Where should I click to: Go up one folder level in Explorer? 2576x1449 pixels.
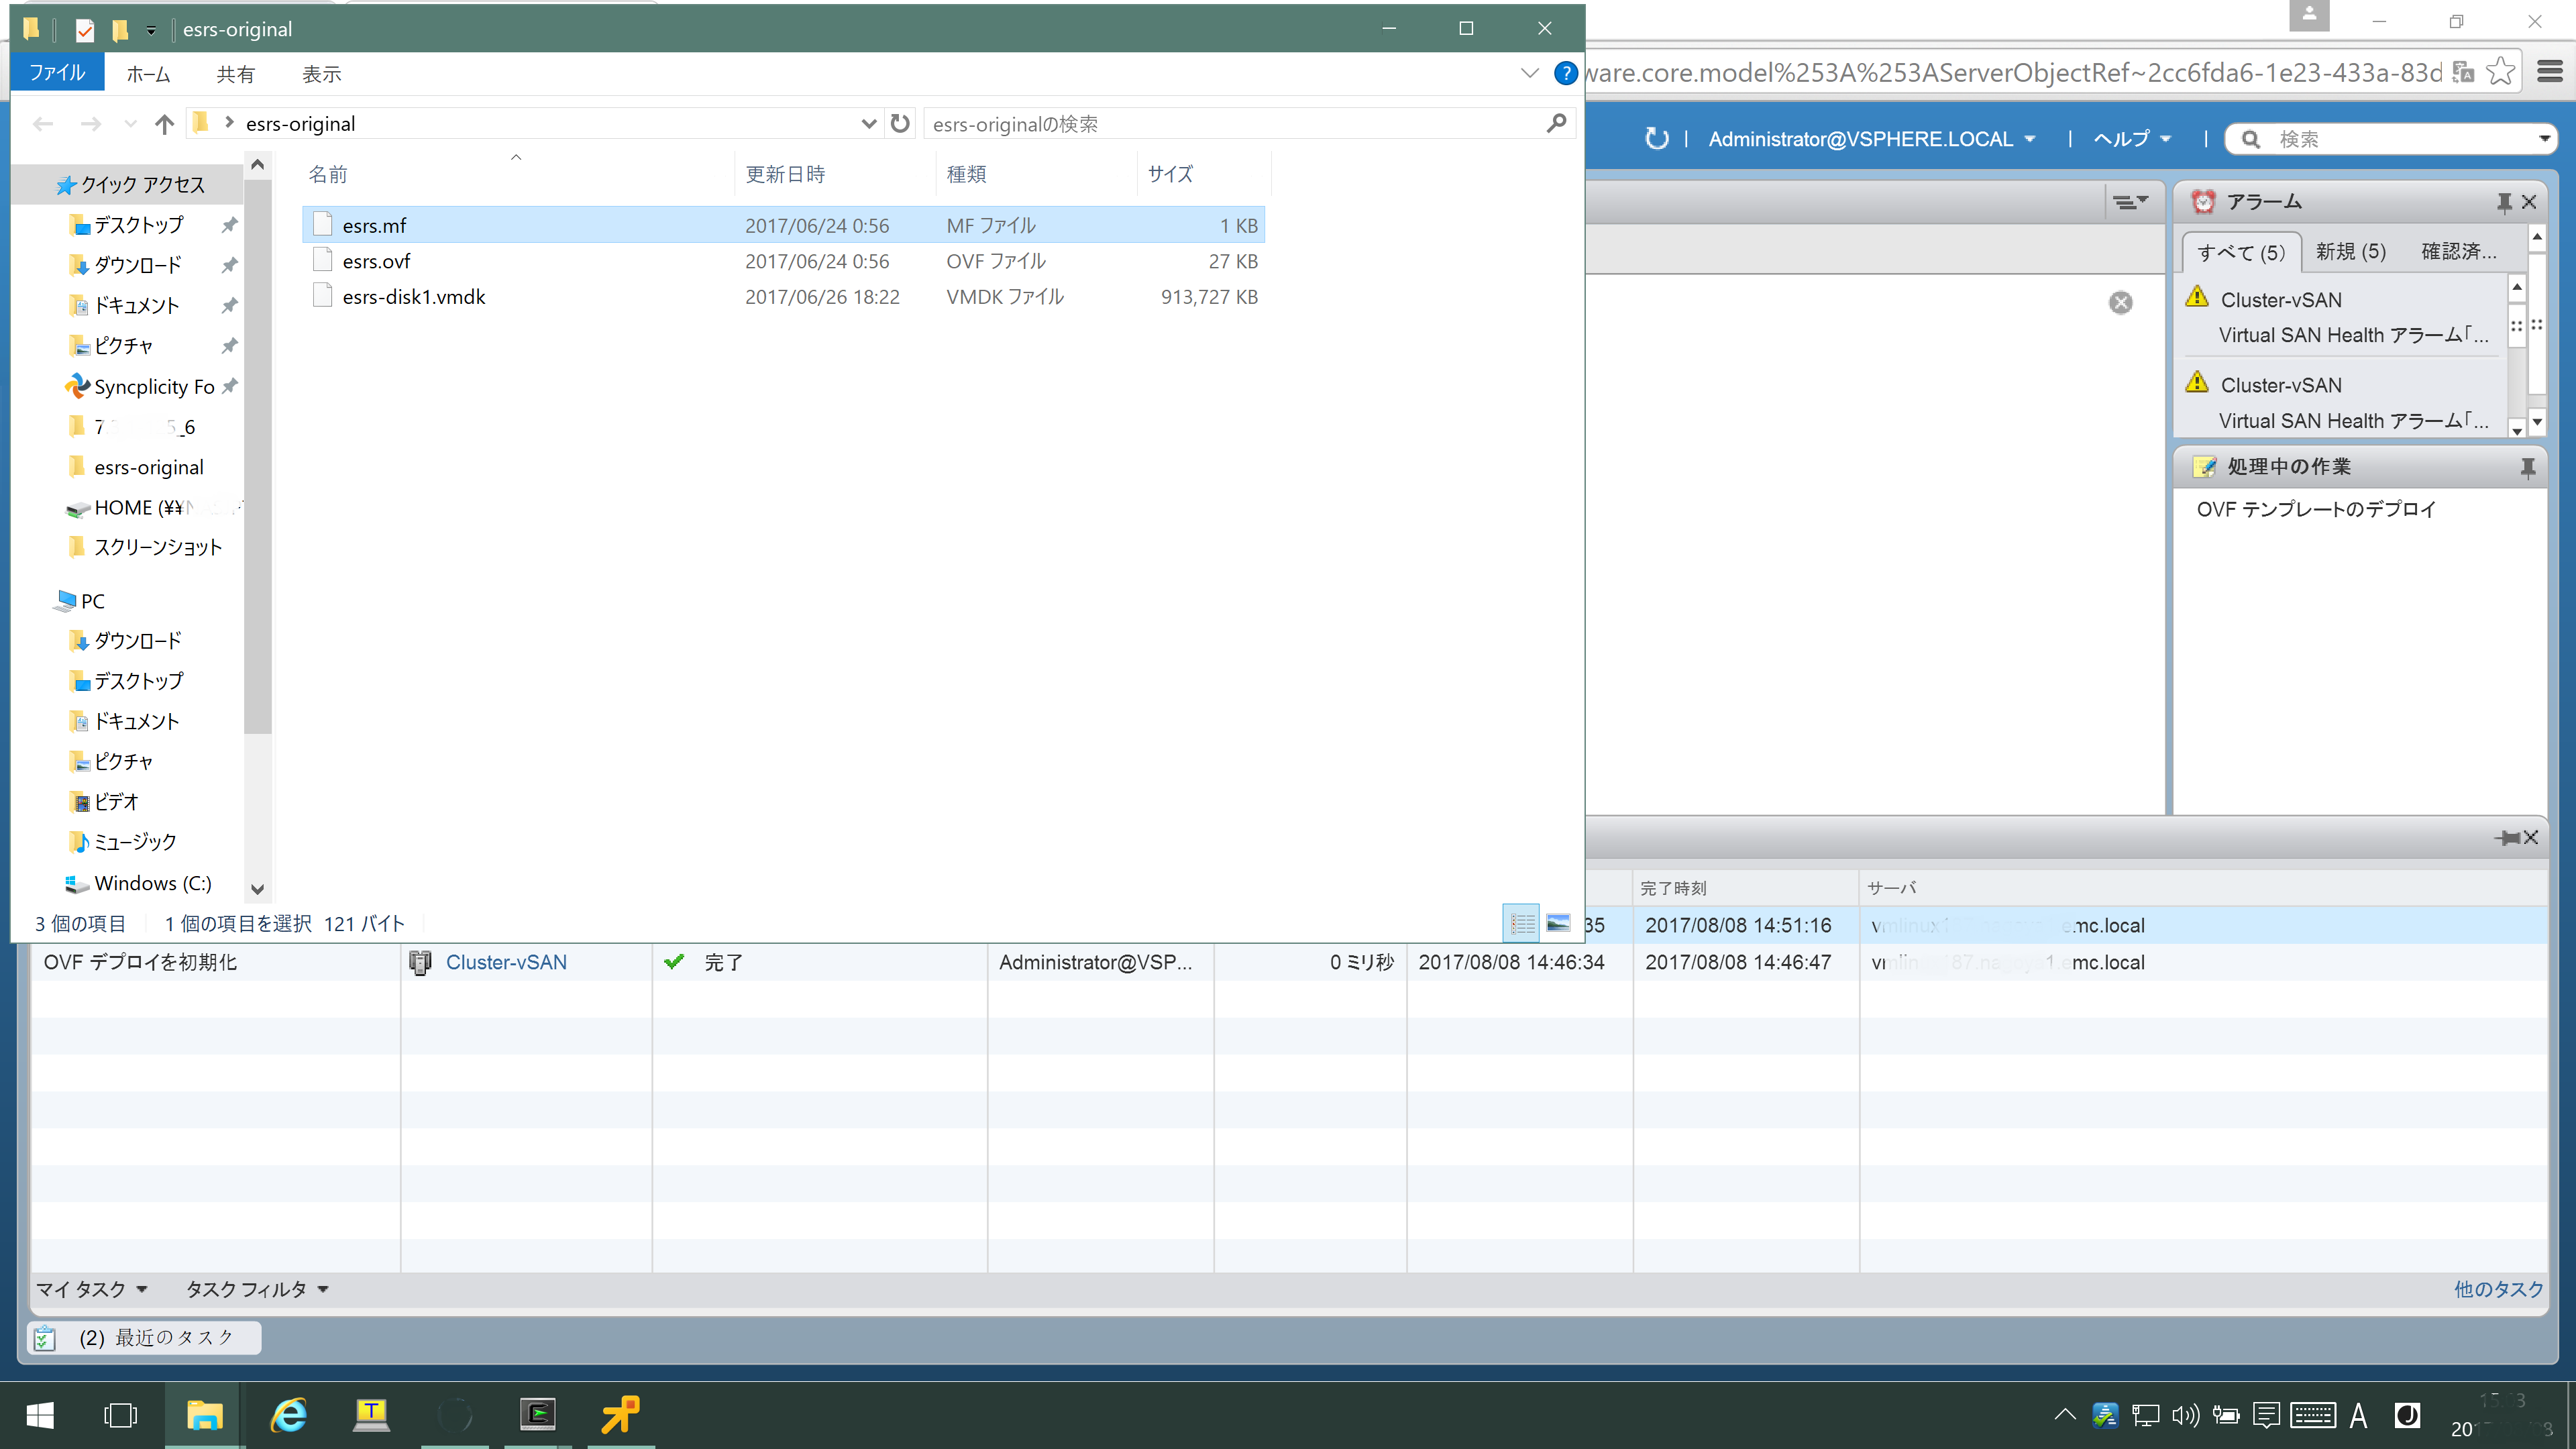click(x=165, y=124)
